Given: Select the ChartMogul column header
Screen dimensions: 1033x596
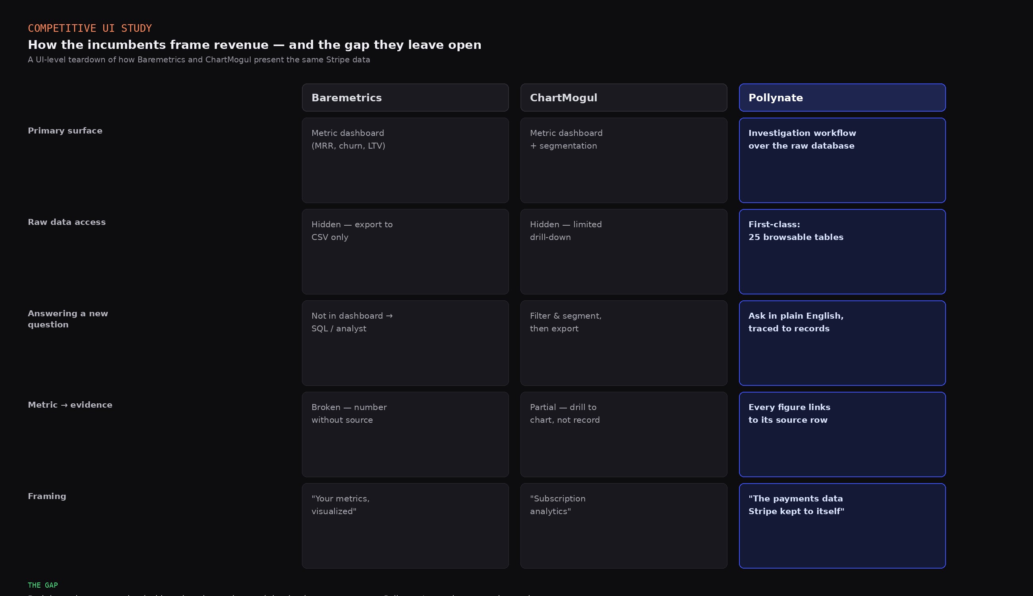Looking at the screenshot, I should [x=624, y=97].
